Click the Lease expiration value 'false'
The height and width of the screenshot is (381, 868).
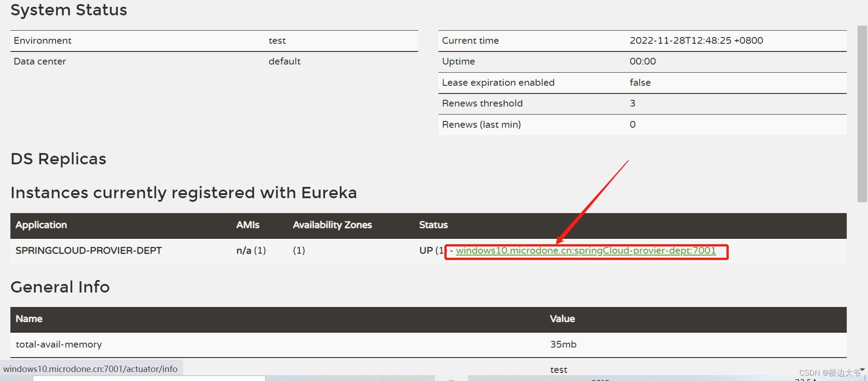click(x=640, y=83)
